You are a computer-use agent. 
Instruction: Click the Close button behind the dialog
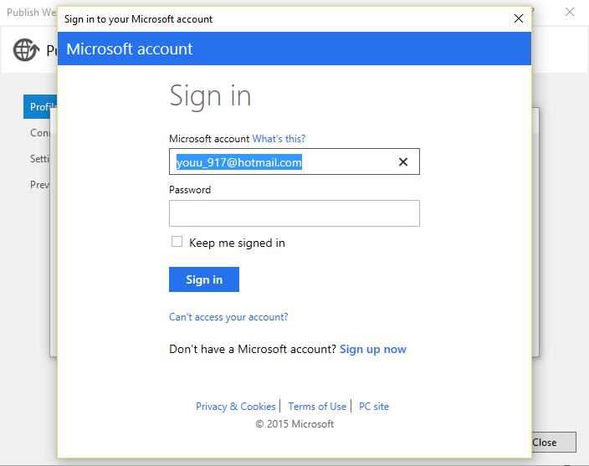(x=553, y=443)
